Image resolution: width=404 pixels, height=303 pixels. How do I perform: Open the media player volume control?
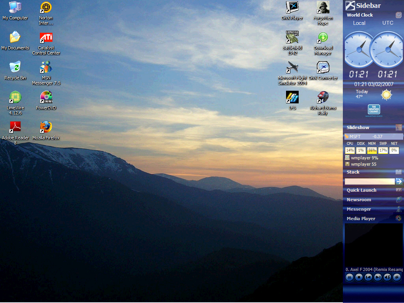387,277
